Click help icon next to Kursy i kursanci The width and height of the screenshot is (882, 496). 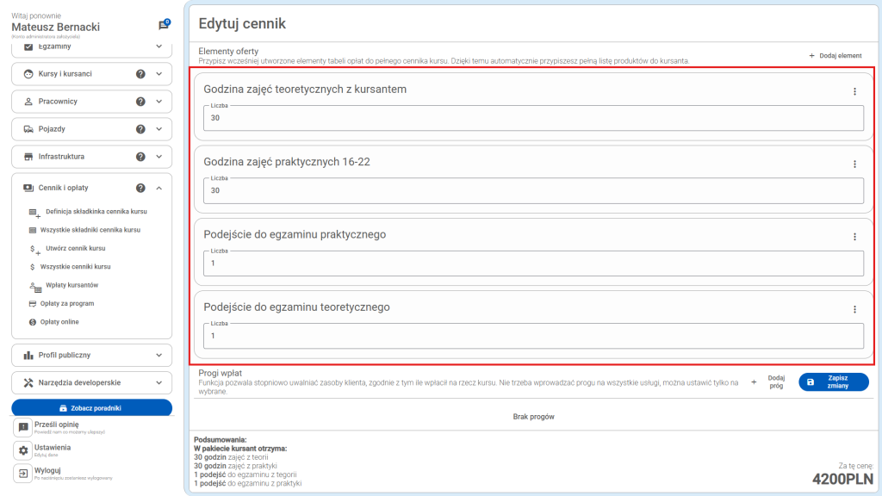140,74
